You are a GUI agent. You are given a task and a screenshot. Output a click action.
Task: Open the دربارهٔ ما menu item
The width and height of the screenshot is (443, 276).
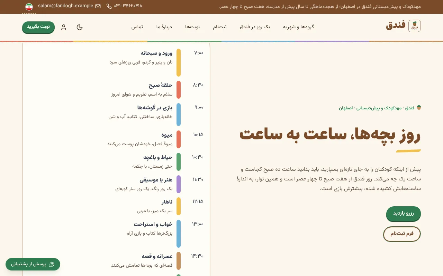(164, 27)
